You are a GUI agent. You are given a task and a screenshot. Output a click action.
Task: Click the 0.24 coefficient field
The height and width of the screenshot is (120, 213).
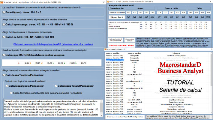click(x=183, y=13)
